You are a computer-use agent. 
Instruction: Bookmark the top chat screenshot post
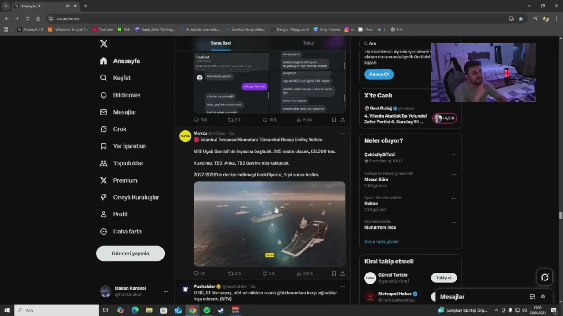tap(334, 120)
